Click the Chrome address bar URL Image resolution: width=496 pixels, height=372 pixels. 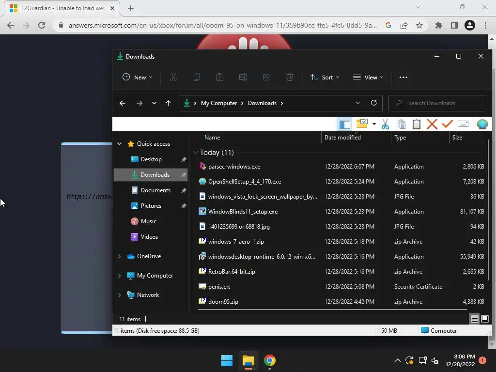pos(223,25)
